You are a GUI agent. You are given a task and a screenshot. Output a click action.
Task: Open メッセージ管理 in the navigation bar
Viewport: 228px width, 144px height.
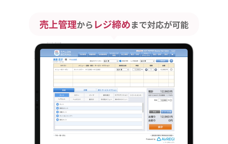(x=114, y=54)
